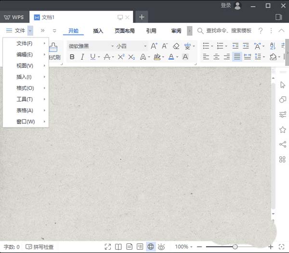Click the zoom slider handle
The height and width of the screenshot is (253, 289).
(235, 247)
